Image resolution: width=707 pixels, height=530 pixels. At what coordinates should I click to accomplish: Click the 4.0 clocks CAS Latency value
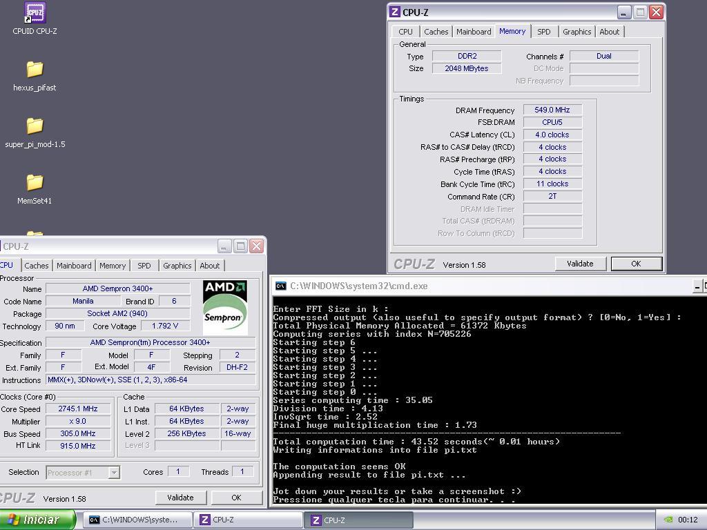point(552,135)
